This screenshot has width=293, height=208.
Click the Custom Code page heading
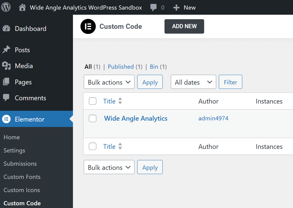pos(120,26)
